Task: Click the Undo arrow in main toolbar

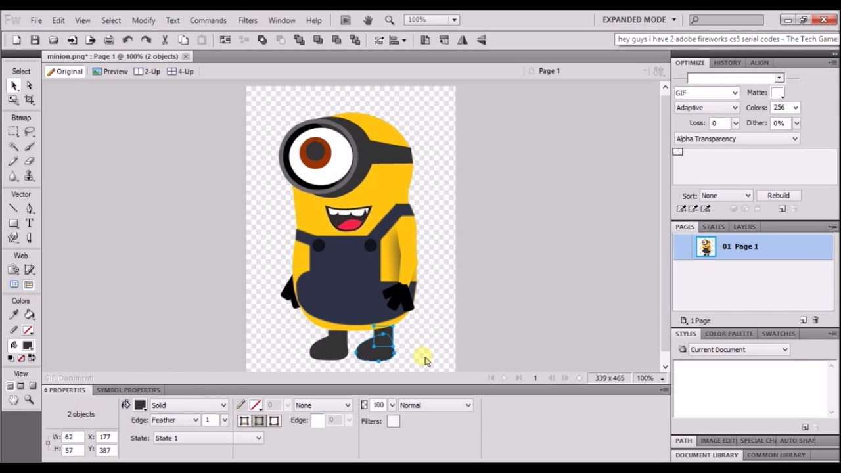Action: 127,40
